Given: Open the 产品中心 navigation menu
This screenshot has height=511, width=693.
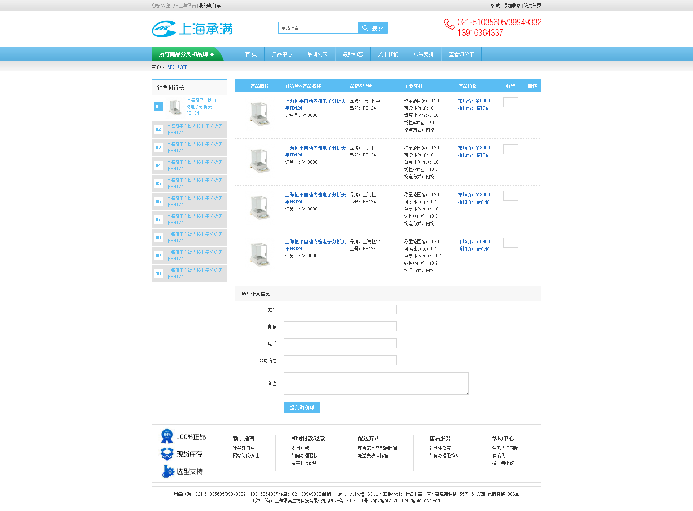Looking at the screenshot, I should [x=282, y=54].
